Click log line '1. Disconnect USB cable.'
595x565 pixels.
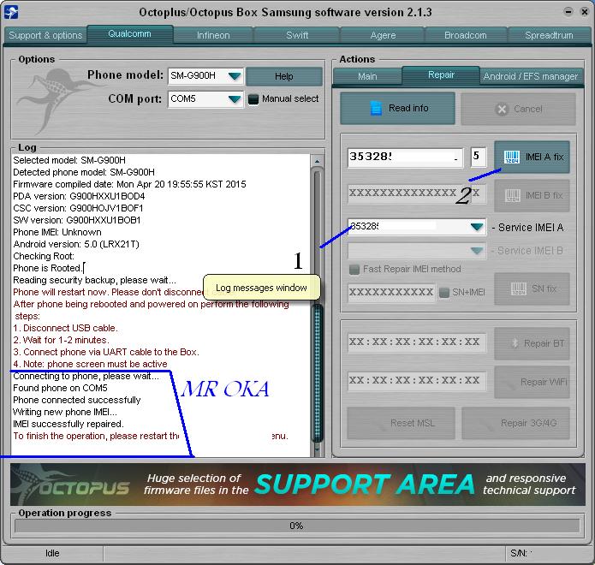click(x=65, y=328)
